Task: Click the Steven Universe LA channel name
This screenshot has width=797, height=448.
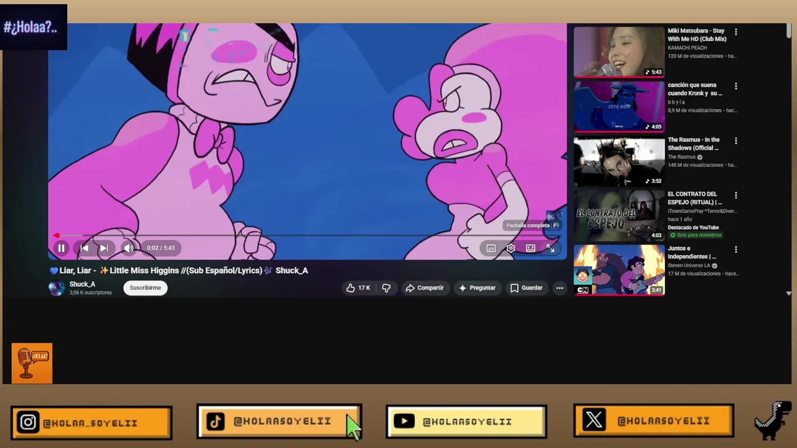Action: (x=689, y=266)
